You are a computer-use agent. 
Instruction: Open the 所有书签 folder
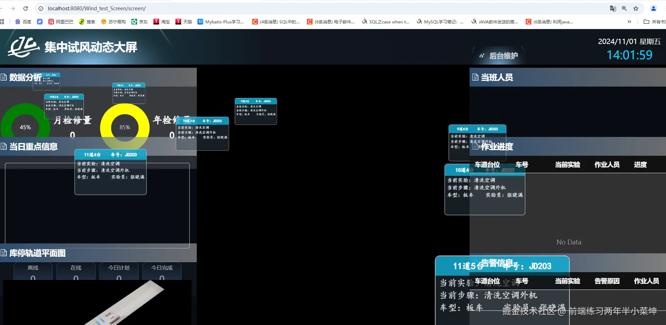point(655,22)
